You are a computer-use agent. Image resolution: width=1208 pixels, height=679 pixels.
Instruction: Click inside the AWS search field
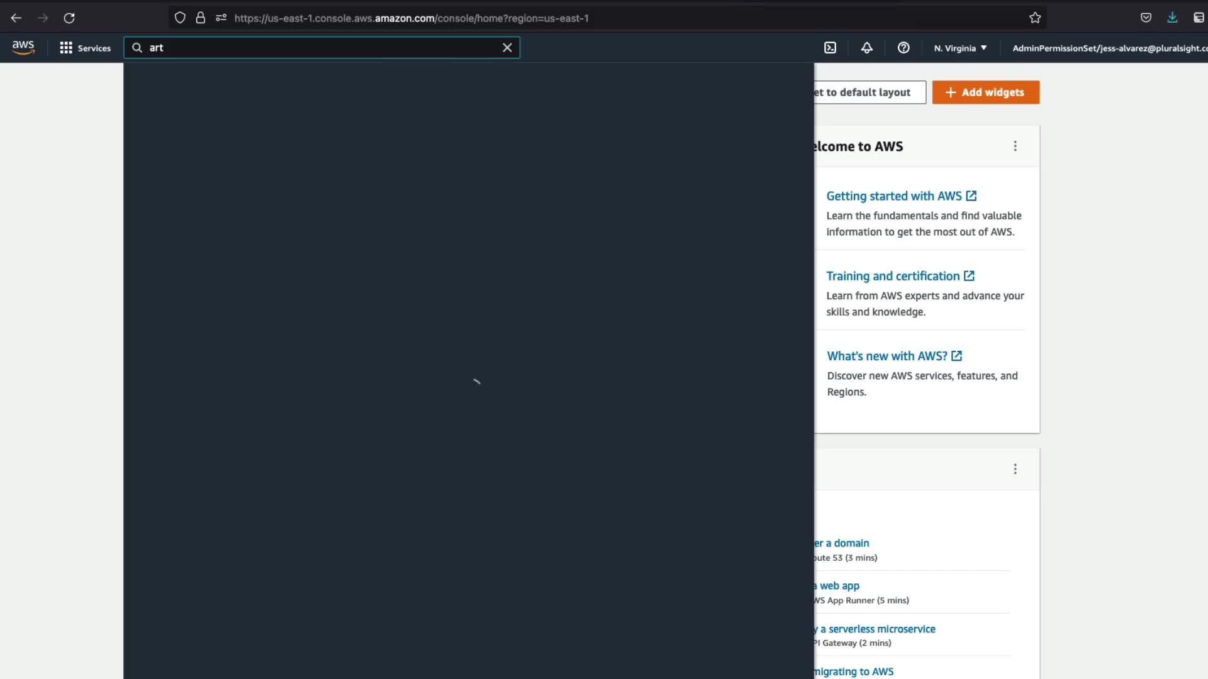click(x=321, y=48)
